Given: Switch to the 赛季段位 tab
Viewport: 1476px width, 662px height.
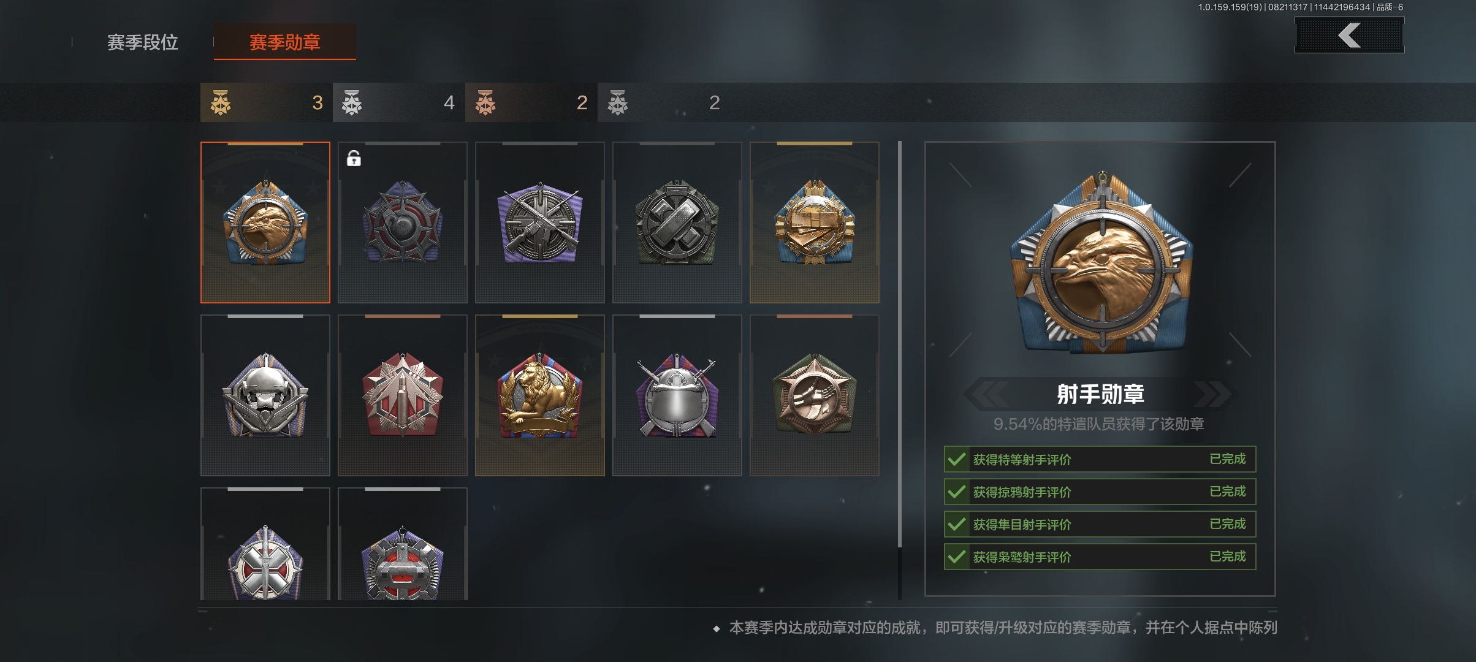Looking at the screenshot, I should tap(143, 42).
